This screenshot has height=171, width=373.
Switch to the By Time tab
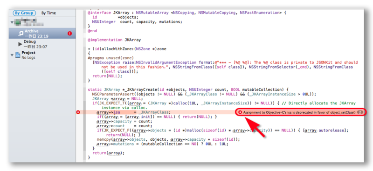click(48, 13)
